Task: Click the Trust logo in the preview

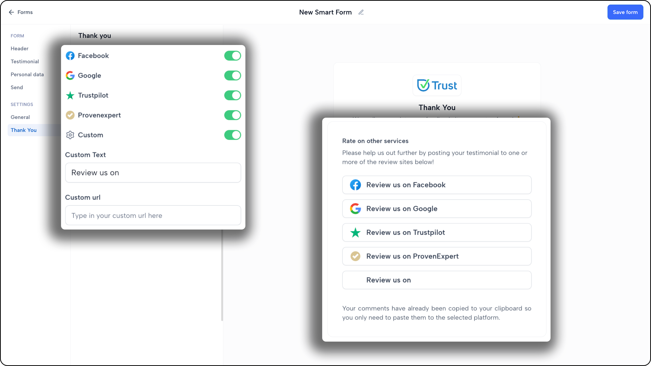Action: [437, 85]
